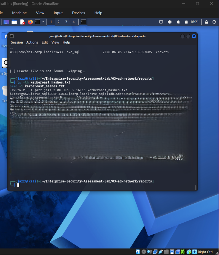Open the terminal Actions menu
Image resolution: width=219 pixels, height=255 pixels.
point(32,42)
